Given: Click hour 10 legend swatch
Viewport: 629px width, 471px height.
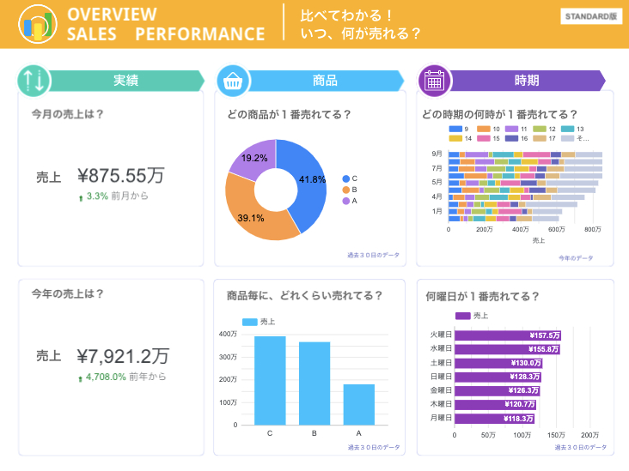Looking at the screenshot, I should pos(484,129).
